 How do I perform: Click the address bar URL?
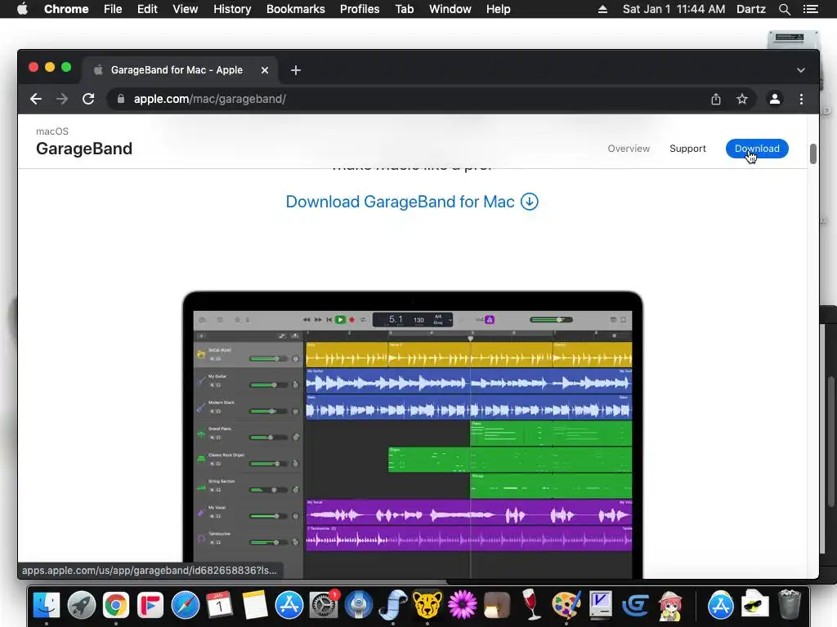(x=210, y=99)
